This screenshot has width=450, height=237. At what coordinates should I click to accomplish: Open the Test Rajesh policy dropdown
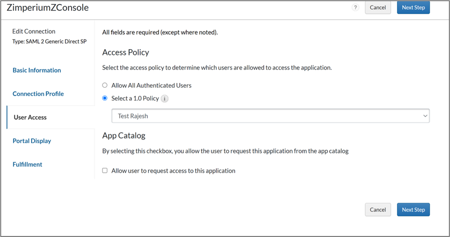[x=271, y=116]
